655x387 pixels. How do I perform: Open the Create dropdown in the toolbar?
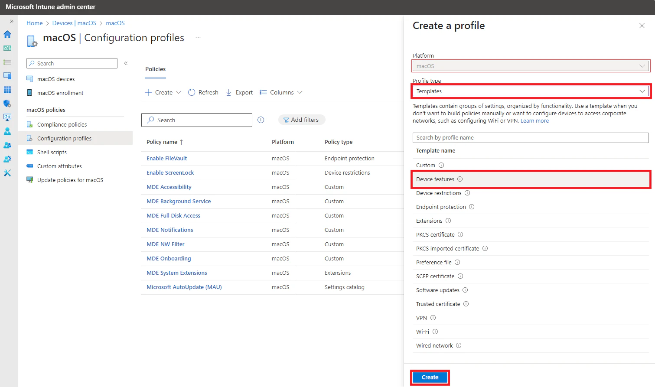pos(163,92)
